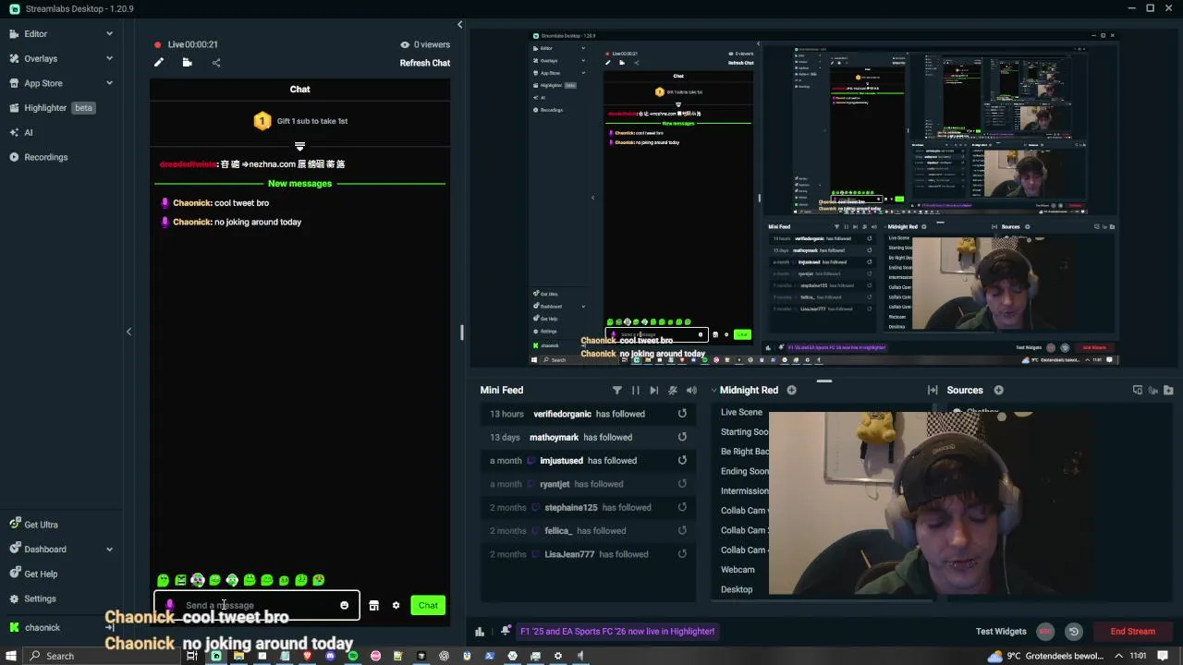
Task: Select the Live Scene scene
Action: coord(741,412)
